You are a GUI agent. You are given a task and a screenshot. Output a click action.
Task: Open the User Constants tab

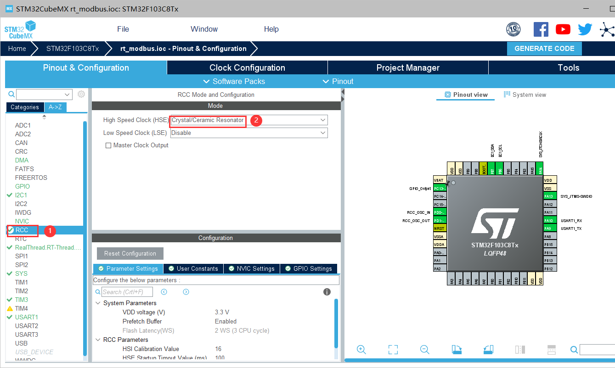[193, 268]
